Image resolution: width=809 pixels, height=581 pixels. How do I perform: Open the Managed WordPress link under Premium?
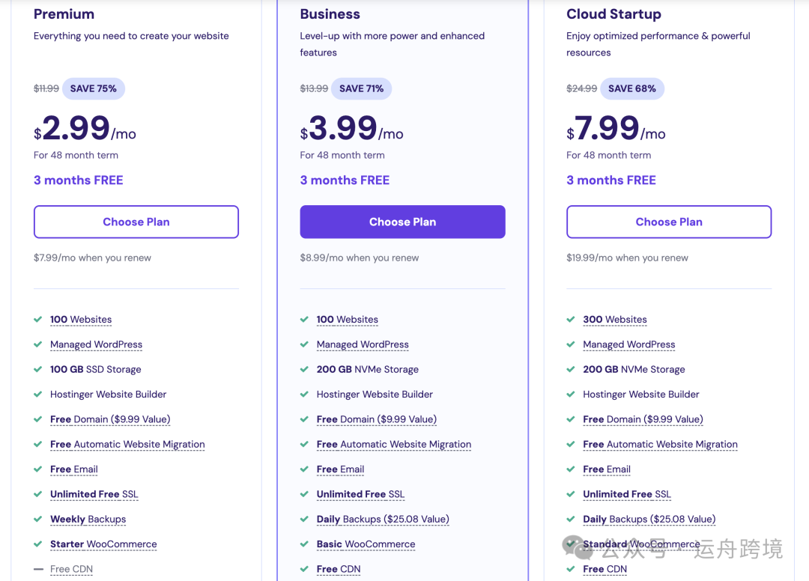coord(96,344)
